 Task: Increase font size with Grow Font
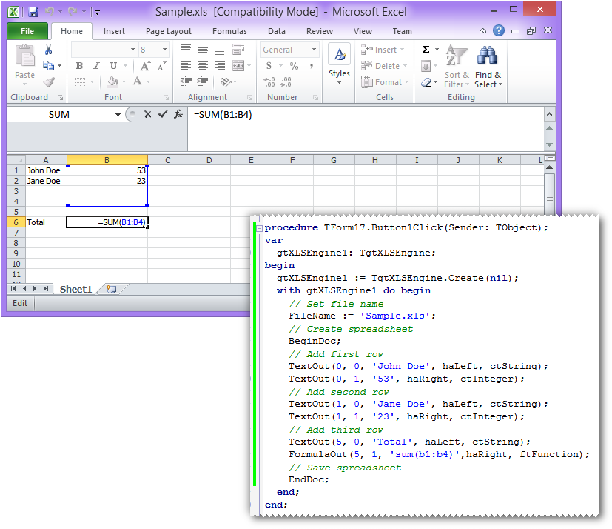click(145, 66)
